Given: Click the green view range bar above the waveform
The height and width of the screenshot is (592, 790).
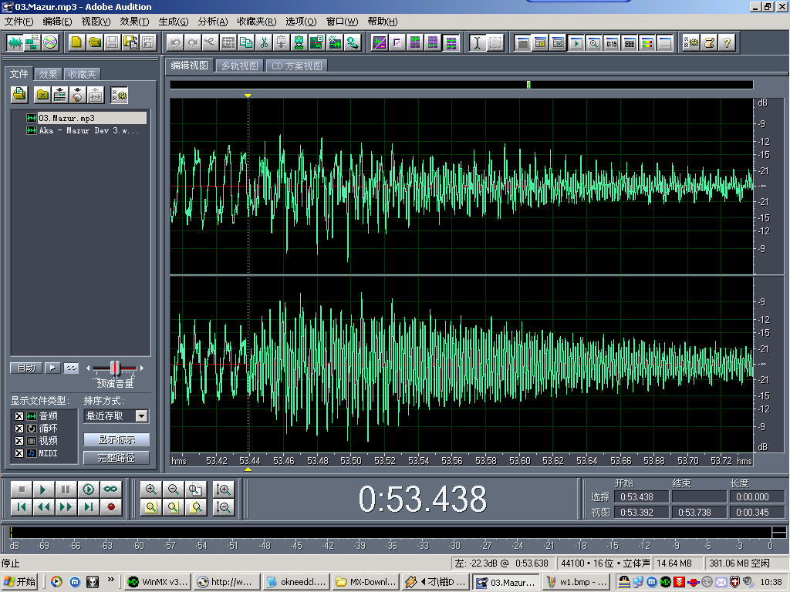Looking at the screenshot, I should coord(528,85).
